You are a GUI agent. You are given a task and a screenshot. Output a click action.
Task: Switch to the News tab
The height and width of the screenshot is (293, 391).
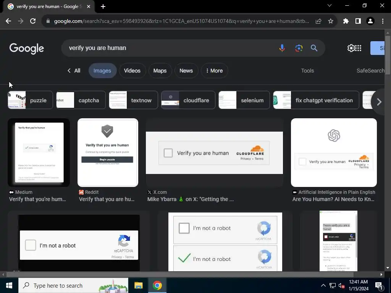[x=186, y=71]
